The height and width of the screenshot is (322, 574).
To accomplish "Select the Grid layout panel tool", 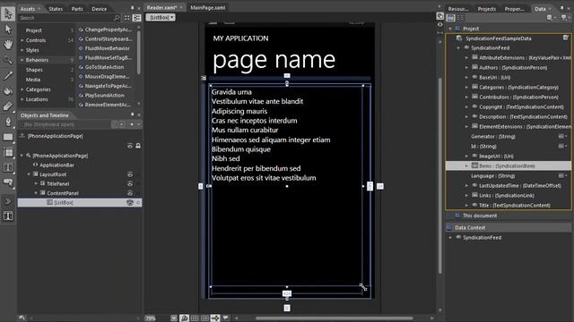I will point(8,153).
